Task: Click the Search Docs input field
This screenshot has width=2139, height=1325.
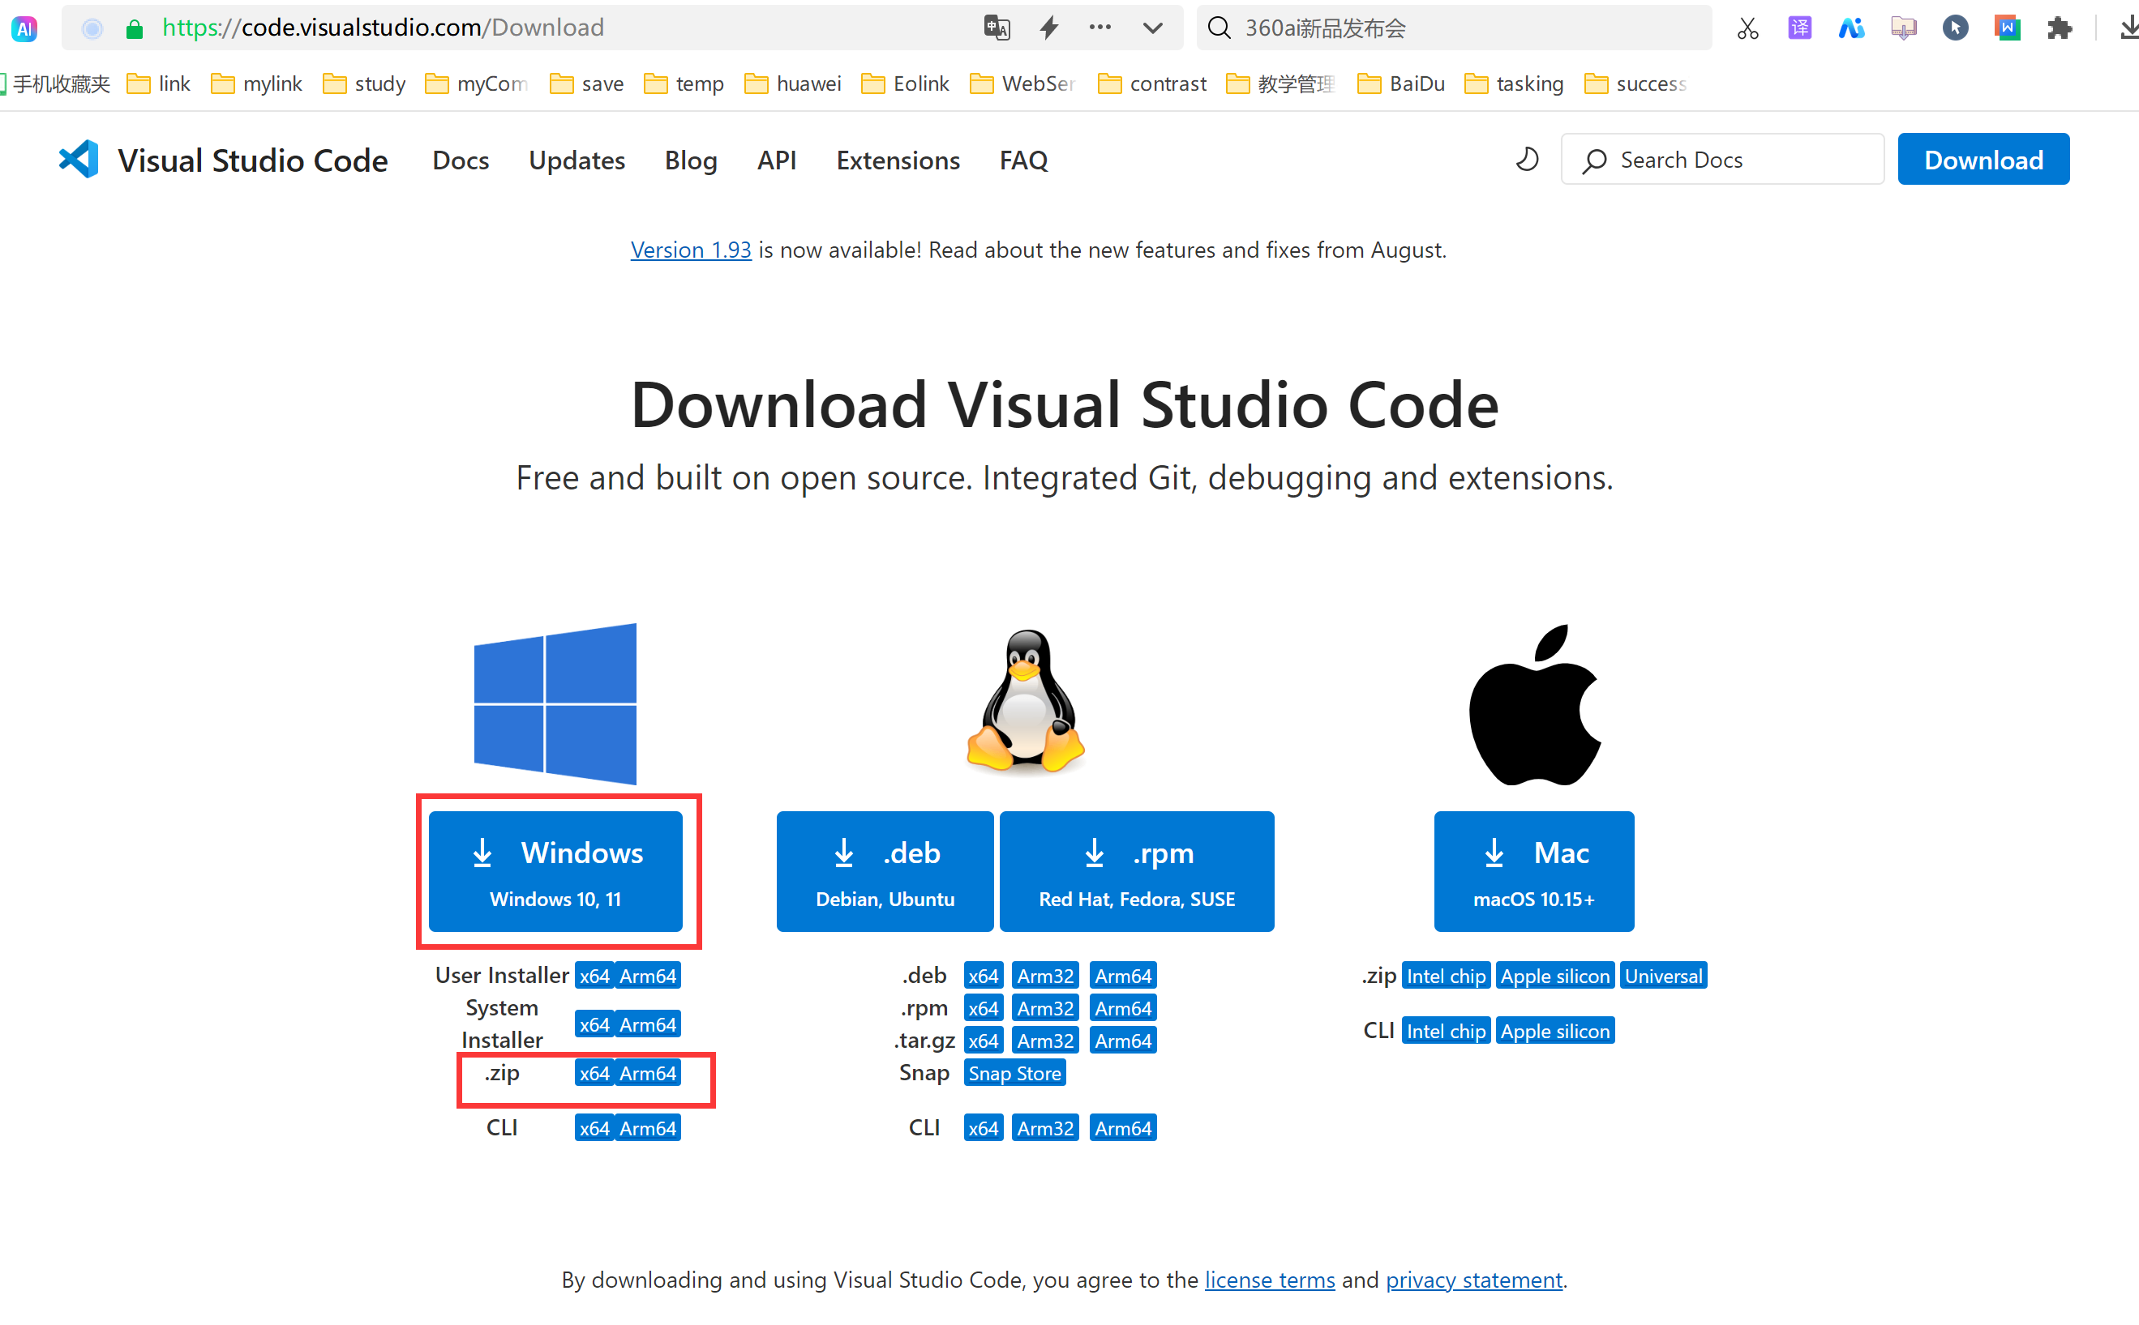Action: (1721, 160)
